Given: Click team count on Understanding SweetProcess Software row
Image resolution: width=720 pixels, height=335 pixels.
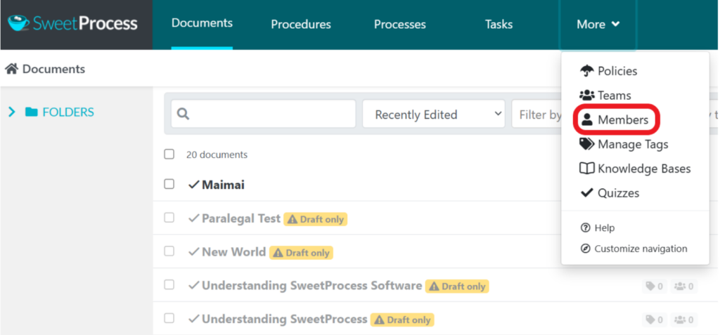Looking at the screenshot, I should pos(683,287).
